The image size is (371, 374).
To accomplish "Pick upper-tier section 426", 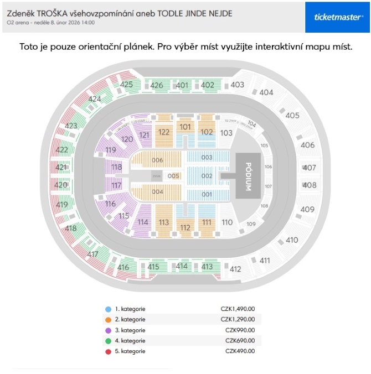I will pyautogui.click(x=156, y=85).
